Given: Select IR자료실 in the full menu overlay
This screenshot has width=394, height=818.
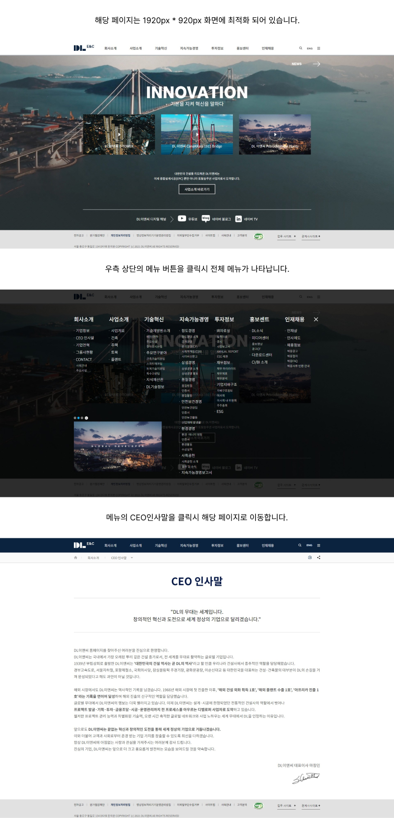Looking at the screenshot, I should [x=223, y=331].
